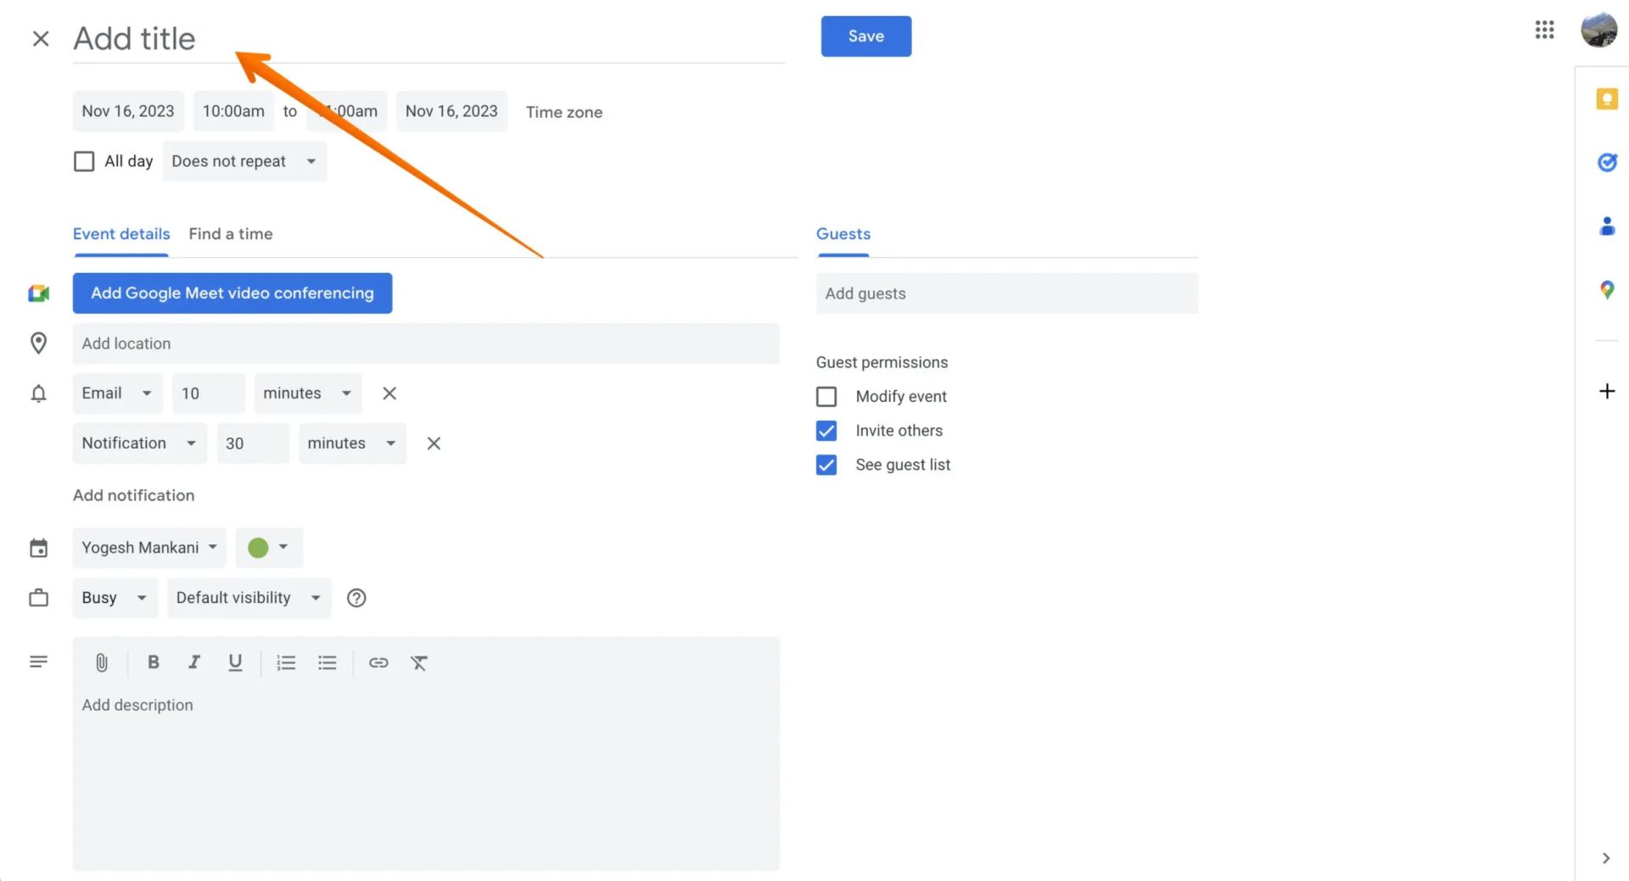This screenshot has height=881, width=1629.
Task: Switch to the Find a time tab
Action: [x=231, y=234]
